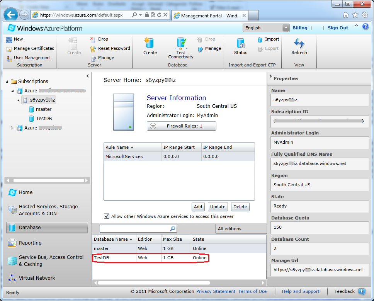This screenshot has width=374, height=301.
Task: Click the search magnifier in database filter
Action: (173, 229)
